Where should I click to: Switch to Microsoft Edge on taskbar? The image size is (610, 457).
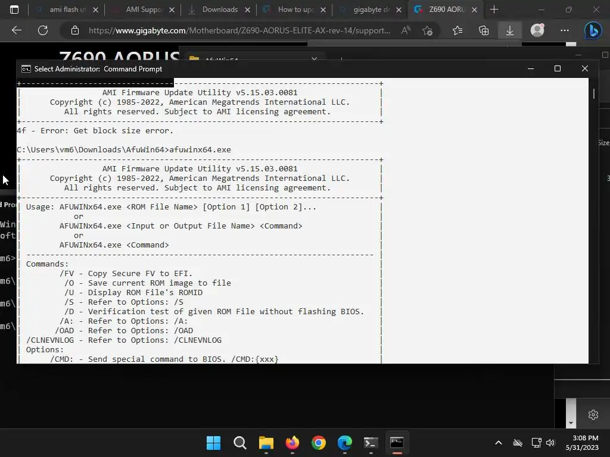click(345, 443)
